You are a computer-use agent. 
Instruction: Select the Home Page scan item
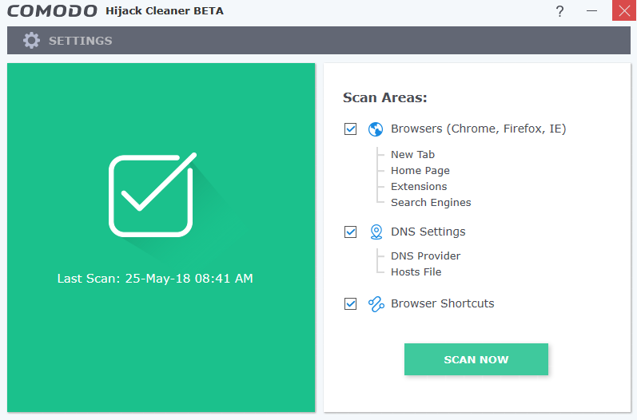(x=420, y=171)
